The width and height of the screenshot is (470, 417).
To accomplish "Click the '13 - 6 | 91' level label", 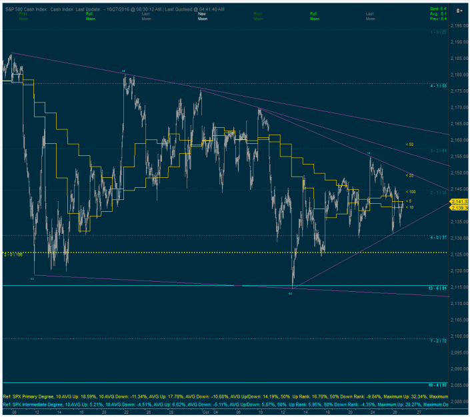I will tap(437, 288).
